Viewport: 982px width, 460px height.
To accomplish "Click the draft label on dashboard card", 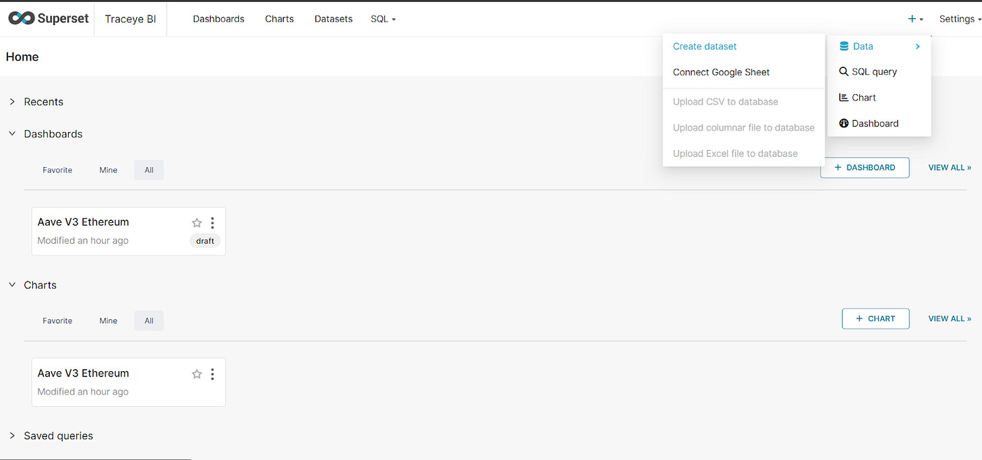I will 205,240.
